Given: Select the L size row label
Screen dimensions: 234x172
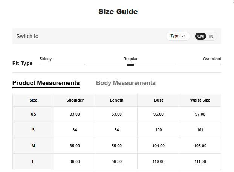Looking at the screenshot, I should coord(34,161).
